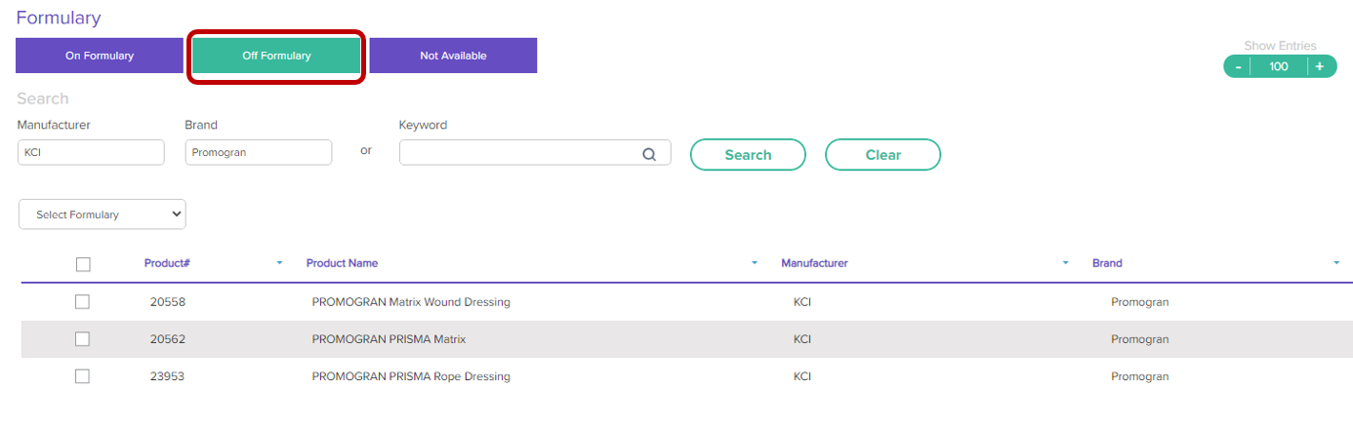Viewport: 1353px width, 427px height.
Task: Select the Off Formulary tab
Action: click(276, 56)
